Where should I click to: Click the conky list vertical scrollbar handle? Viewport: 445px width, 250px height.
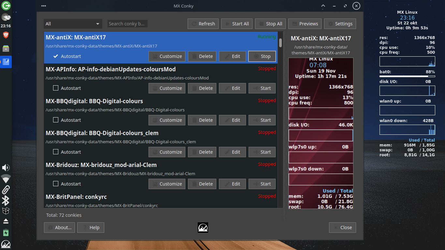pyautogui.click(x=280, y=43)
